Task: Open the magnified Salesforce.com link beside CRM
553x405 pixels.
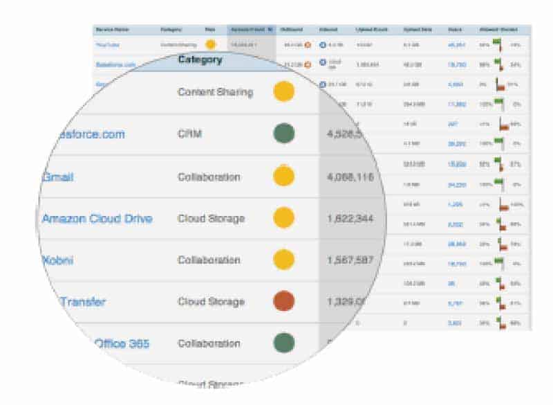Action: (91, 134)
